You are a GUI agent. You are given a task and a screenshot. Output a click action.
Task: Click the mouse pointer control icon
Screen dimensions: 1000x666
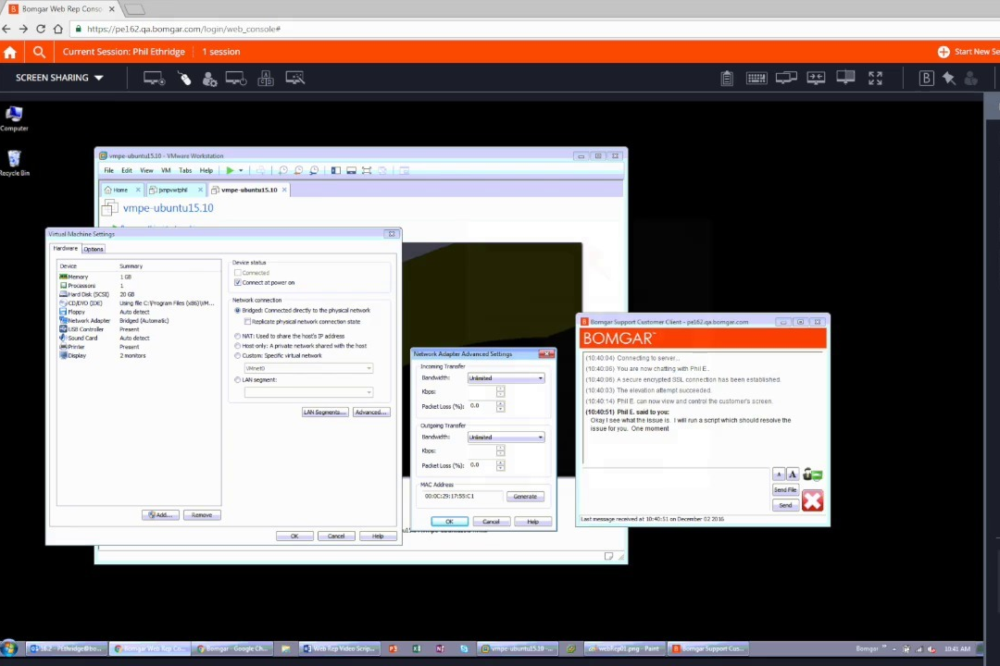pos(184,79)
